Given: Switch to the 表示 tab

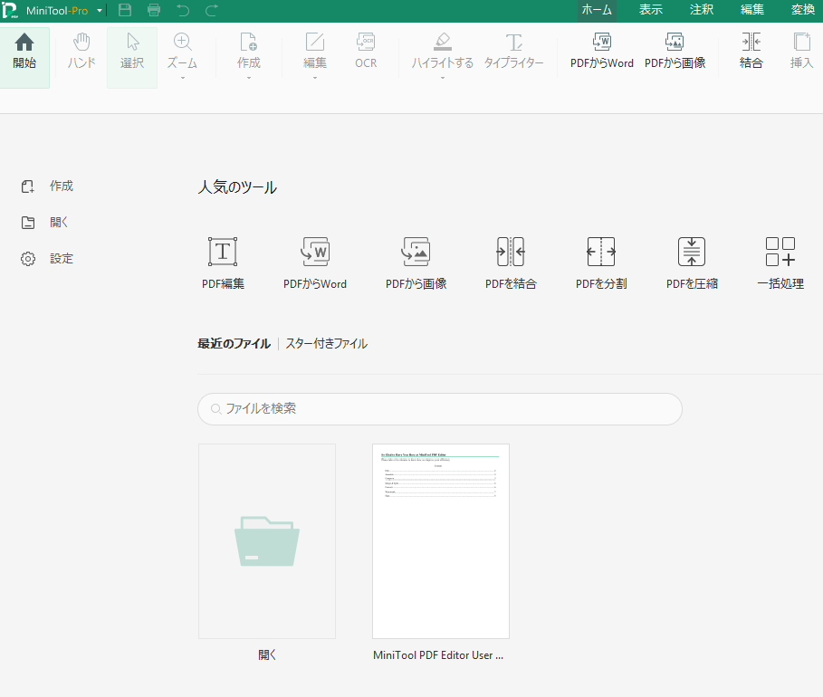Looking at the screenshot, I should click(651, 10).
